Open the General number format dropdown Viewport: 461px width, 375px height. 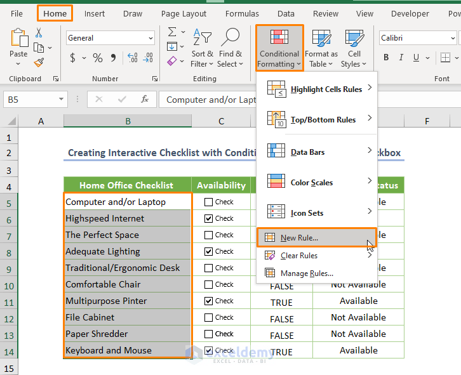pos(150,38)
